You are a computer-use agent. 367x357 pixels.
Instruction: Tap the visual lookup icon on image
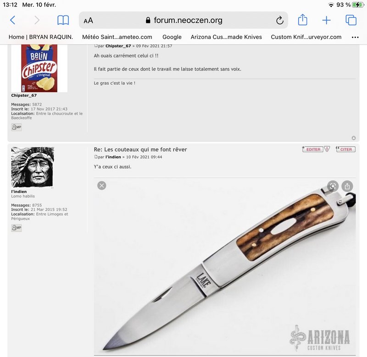pyautogui.click(x=333, y=186)
